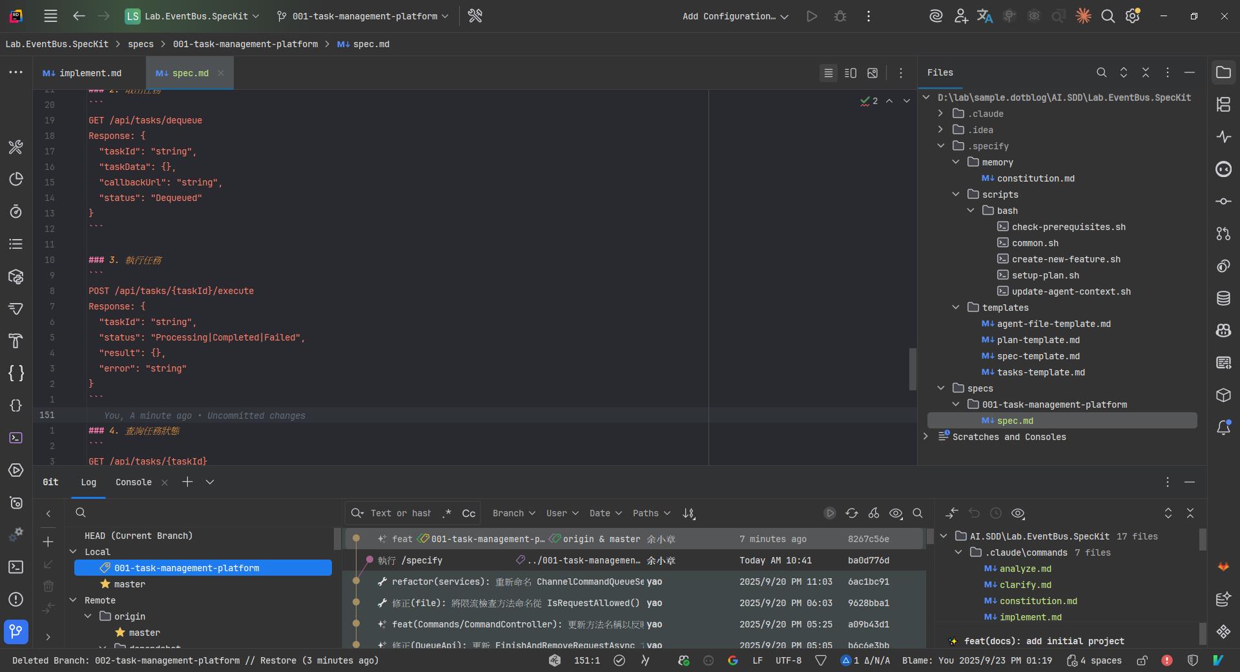This screenshot has width=1240, height=672.
Task: Toggle read-only lock in status bar
Action: point(1142,660)
